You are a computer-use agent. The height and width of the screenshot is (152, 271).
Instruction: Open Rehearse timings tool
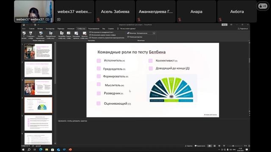point(76,35)
